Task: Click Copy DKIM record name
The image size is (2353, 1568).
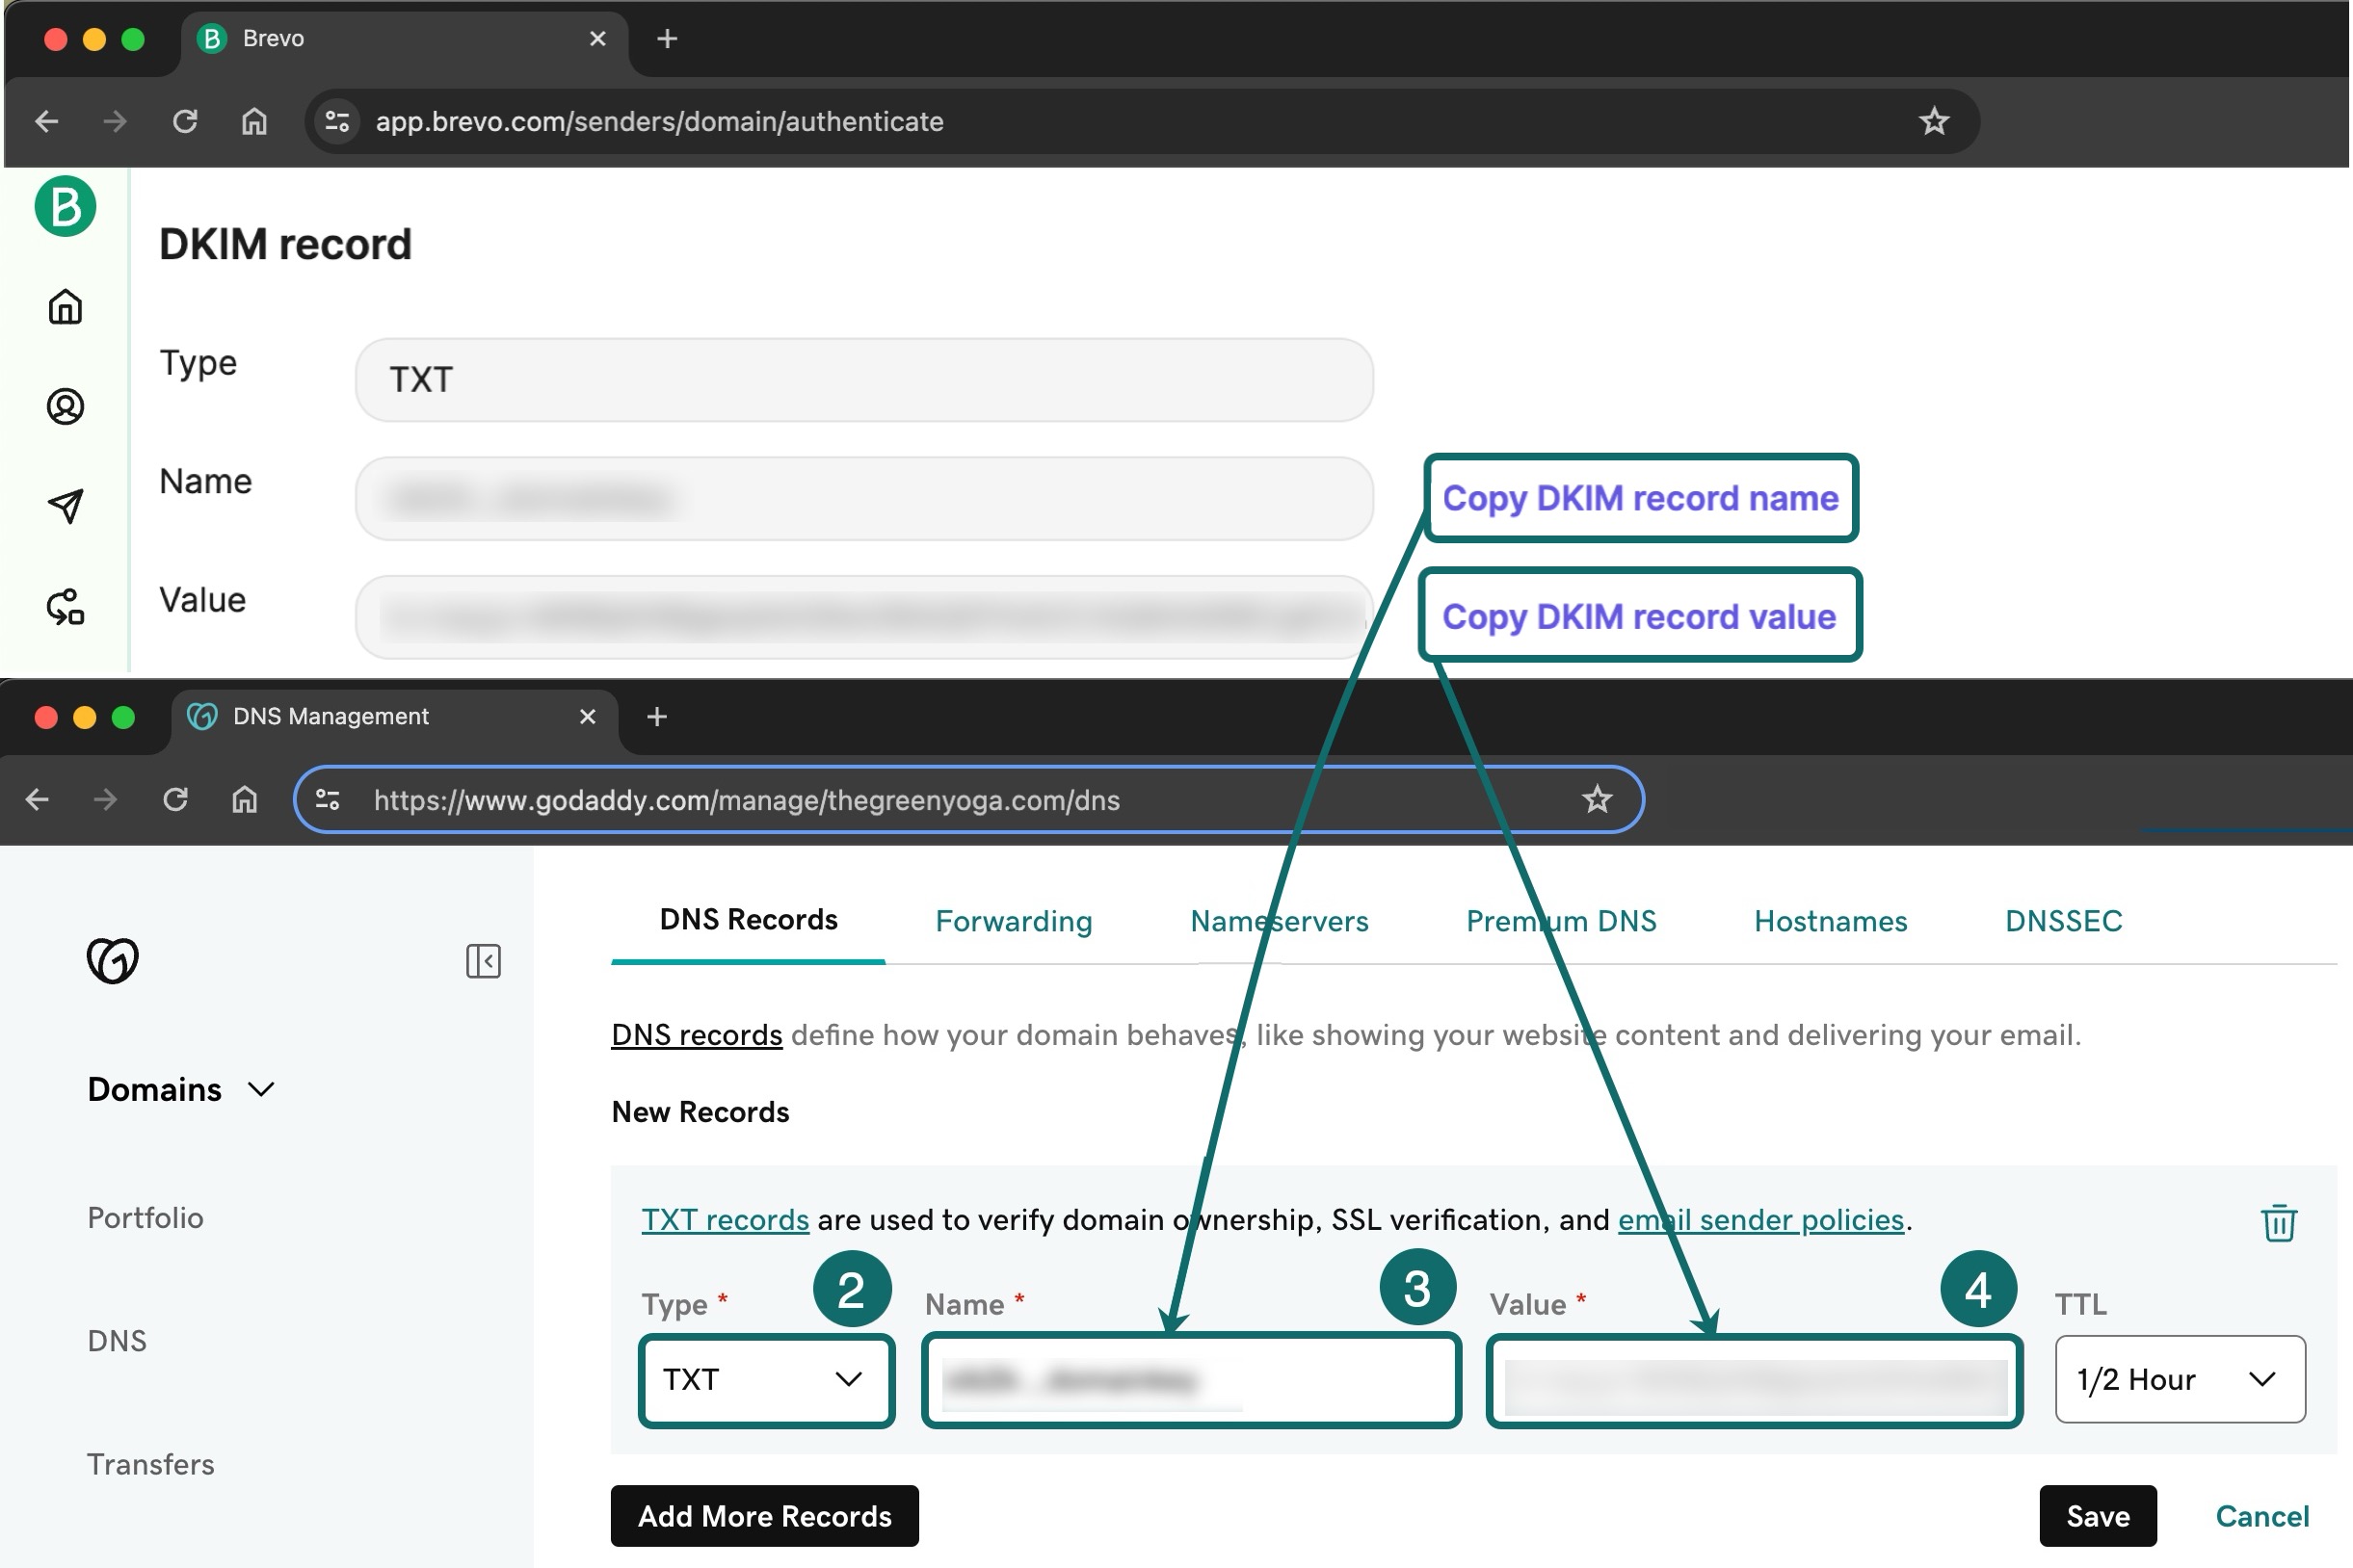Action: click(x=1640, y=498)
